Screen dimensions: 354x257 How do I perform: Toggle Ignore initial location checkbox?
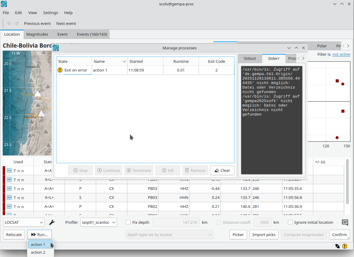point(290,222)
